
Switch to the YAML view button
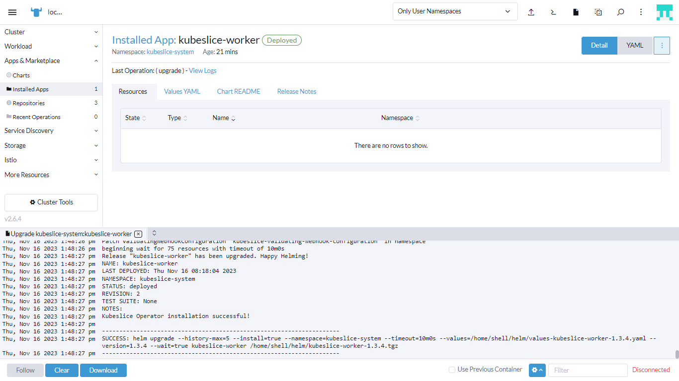point(635,45)
